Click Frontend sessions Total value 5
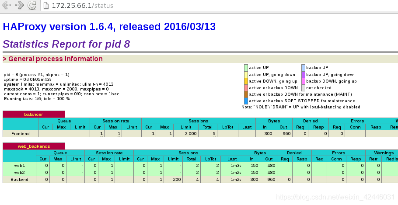 coord(214,134)
